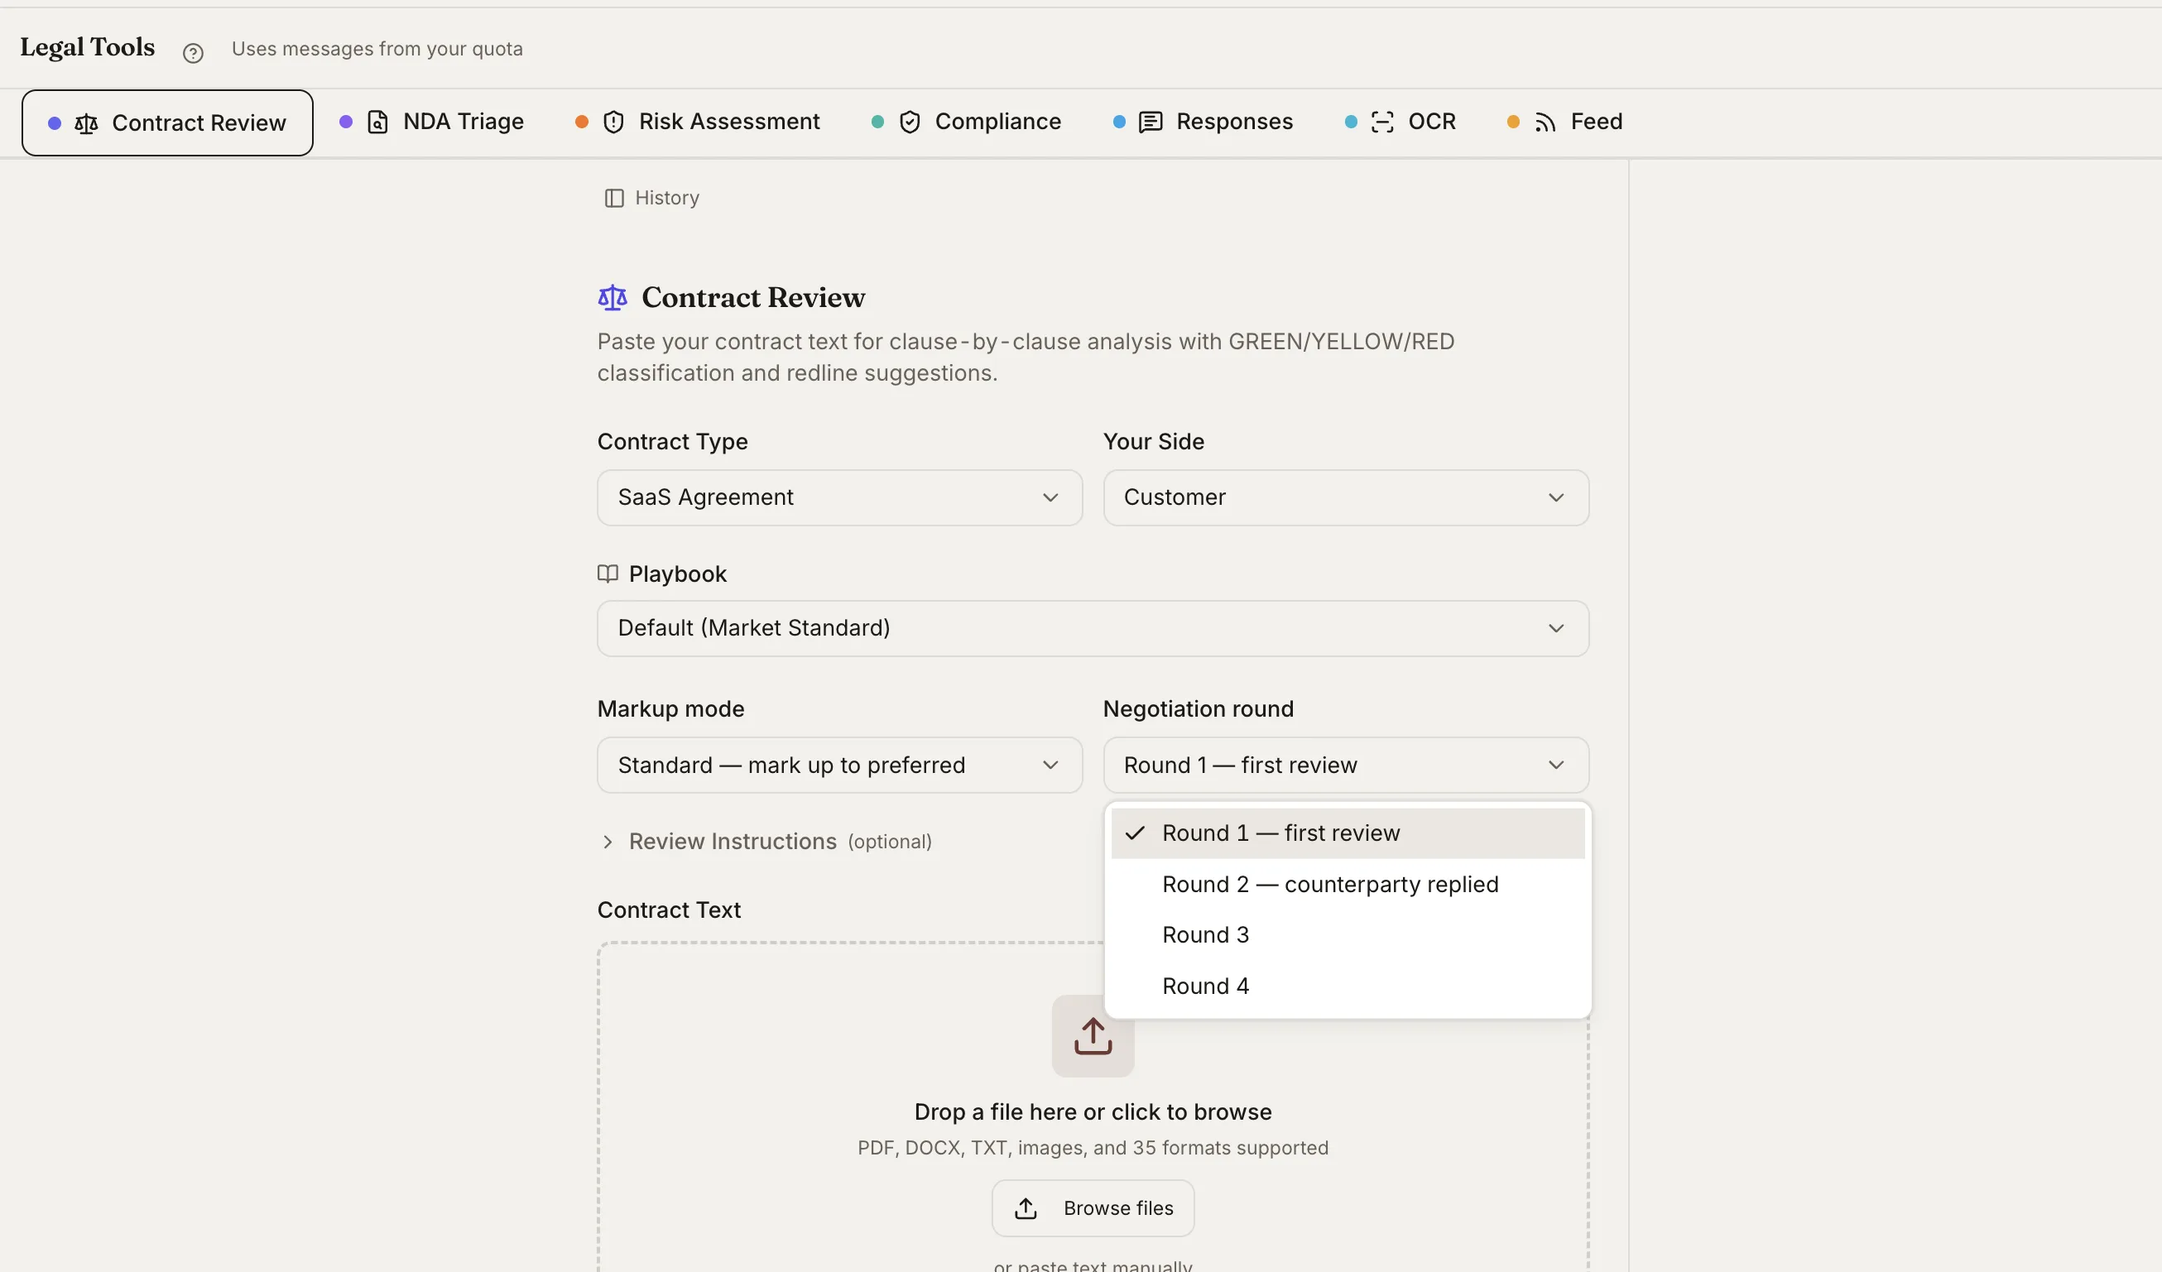This screenshot has height=1272, width=2162.
Task: Click the Your Side label
Action: point(1154,442)
